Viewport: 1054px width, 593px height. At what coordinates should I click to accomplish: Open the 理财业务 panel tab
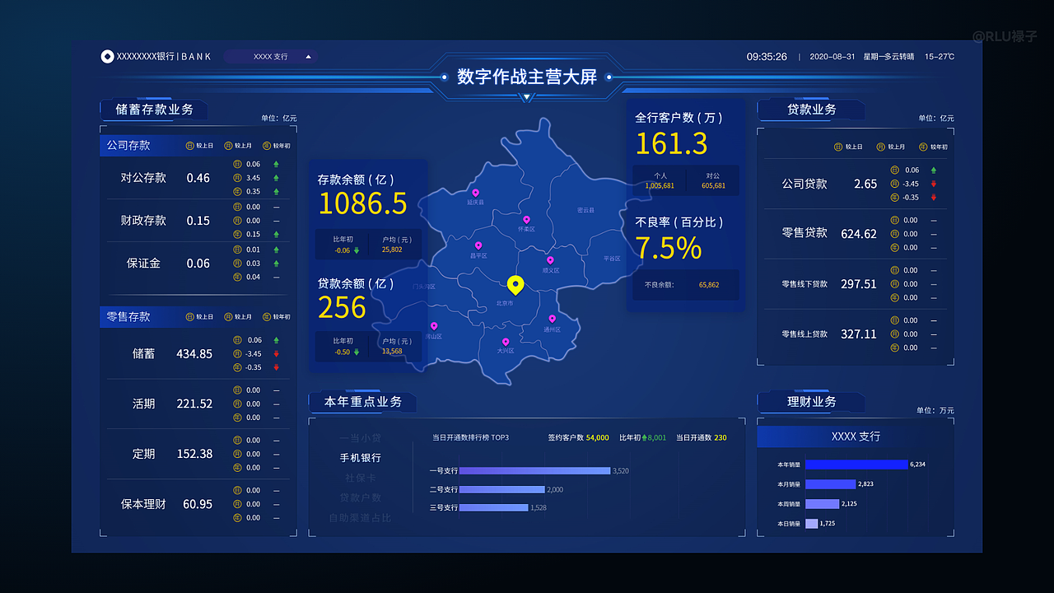[811, 402]
